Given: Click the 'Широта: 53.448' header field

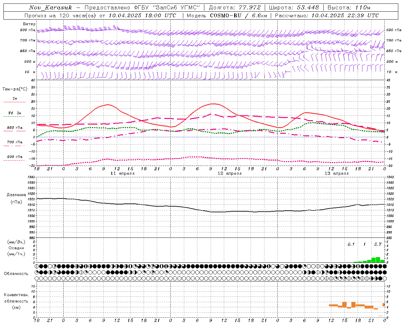Looking at the screenshot, I should point(294,8).
